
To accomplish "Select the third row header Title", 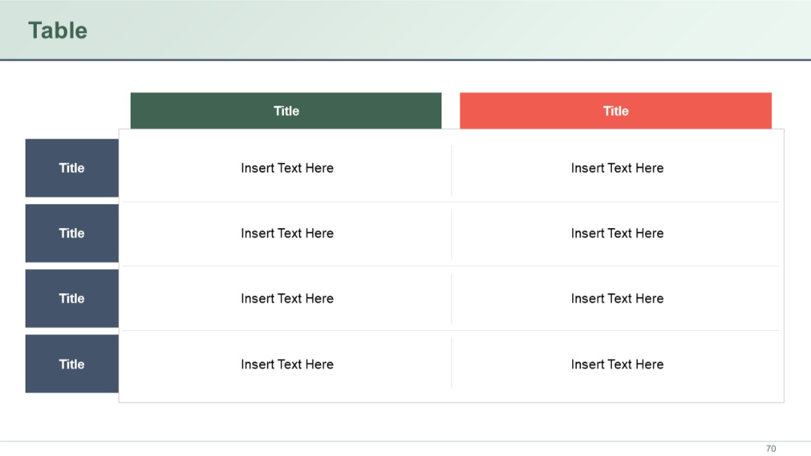I will click(x=72, y=298).
